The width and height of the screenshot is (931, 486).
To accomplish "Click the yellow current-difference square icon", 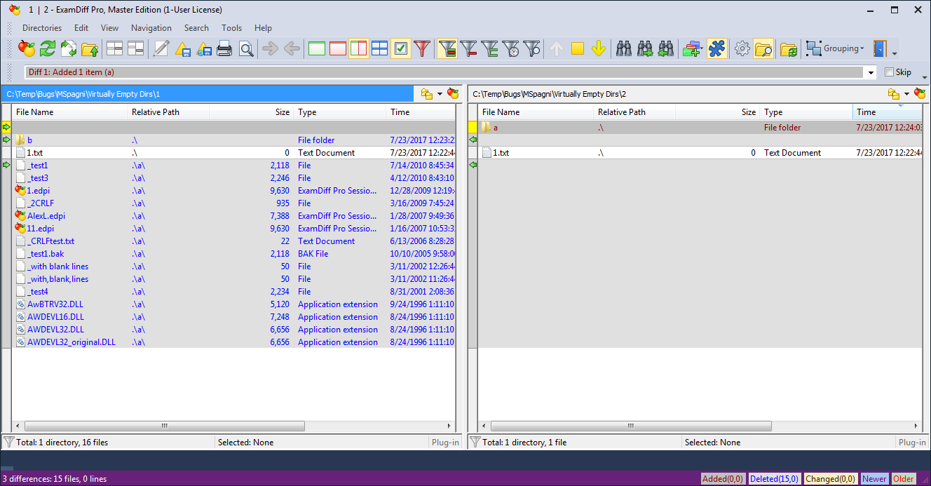I will (578, 48).
